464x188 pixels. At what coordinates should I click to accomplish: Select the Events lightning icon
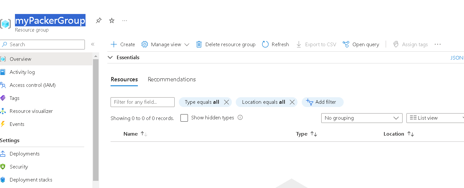4,124
